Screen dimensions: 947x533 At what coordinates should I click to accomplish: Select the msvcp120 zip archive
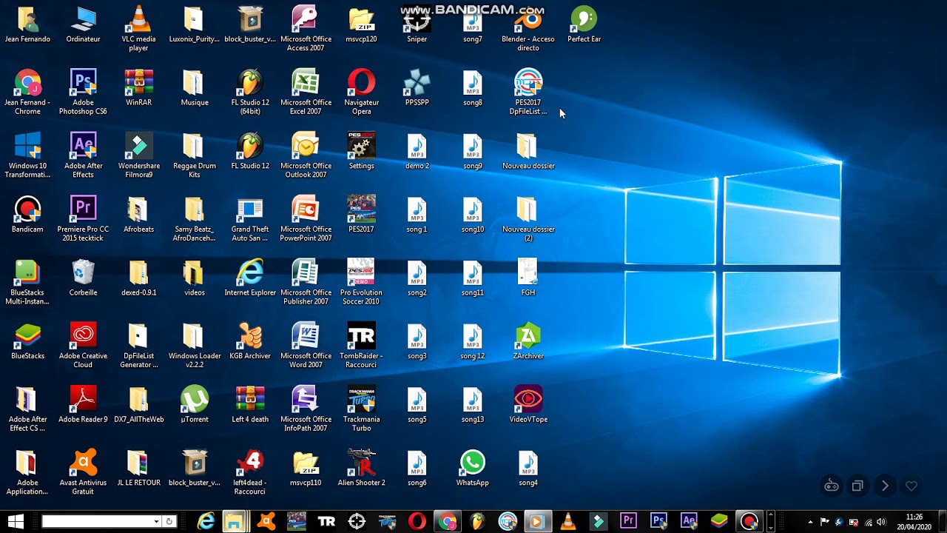[x=361, y=24]
